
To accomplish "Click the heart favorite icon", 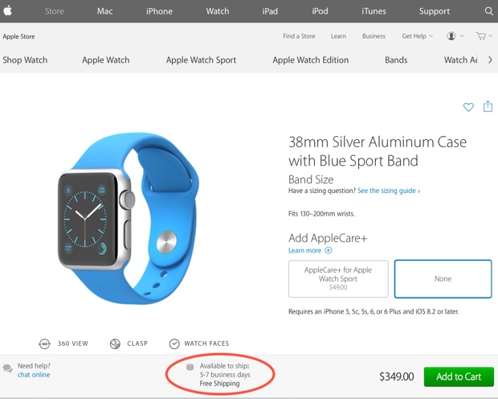I will pyautogui.click(x=469, y=107).
